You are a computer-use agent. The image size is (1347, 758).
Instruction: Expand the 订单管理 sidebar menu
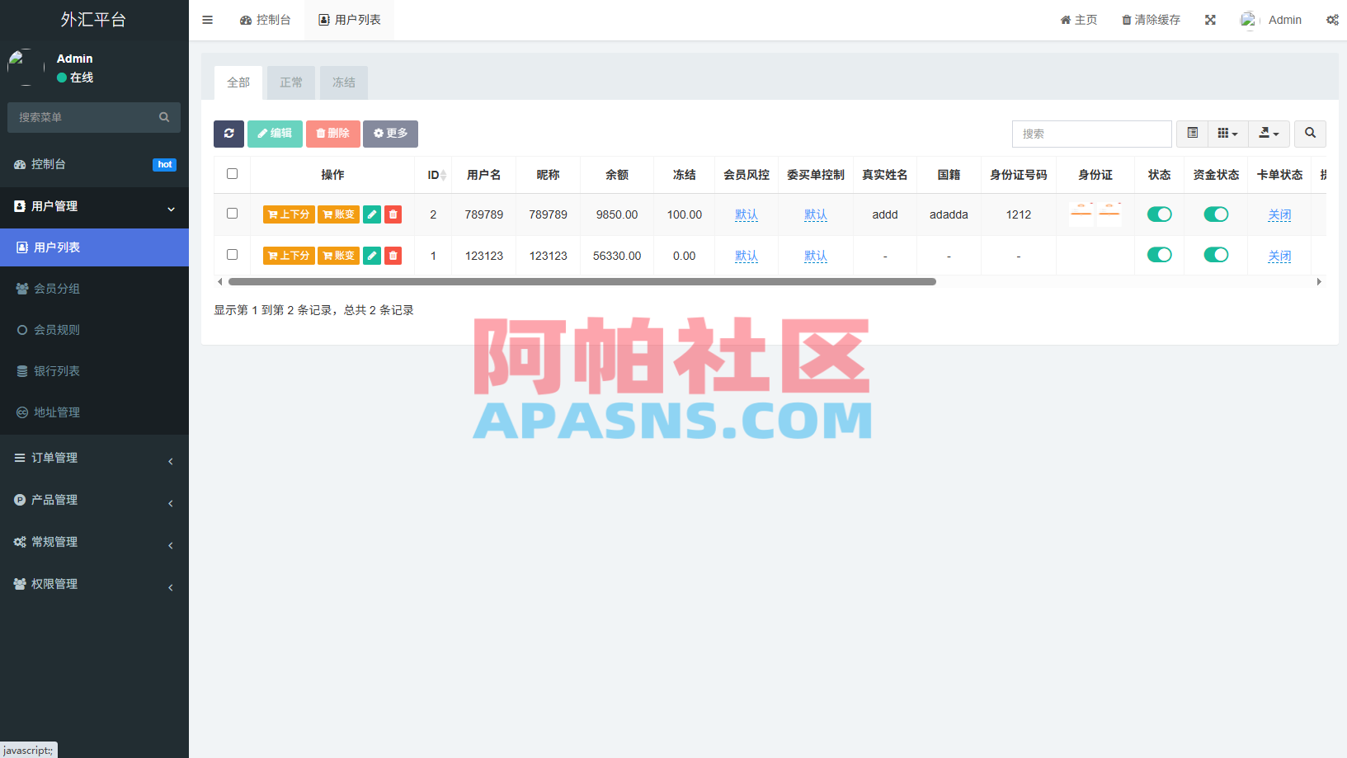94,458
